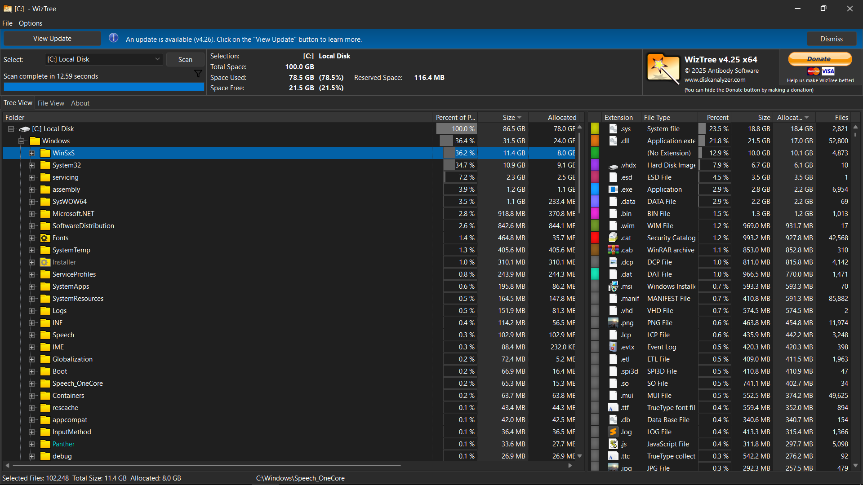Click the .log file type icon
Image resolution: width=863 pixels, height=485 pixels.
[613, 432]
